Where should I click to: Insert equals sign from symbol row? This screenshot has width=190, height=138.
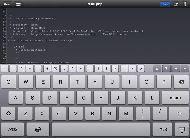[5, 68]
